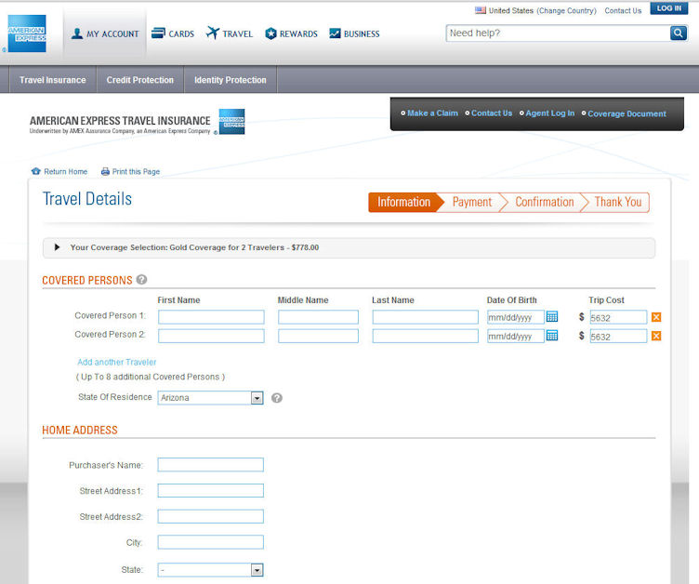699x584 pixels.
Task: Click help icon beside State Of Residence
Action: point(277,398)
